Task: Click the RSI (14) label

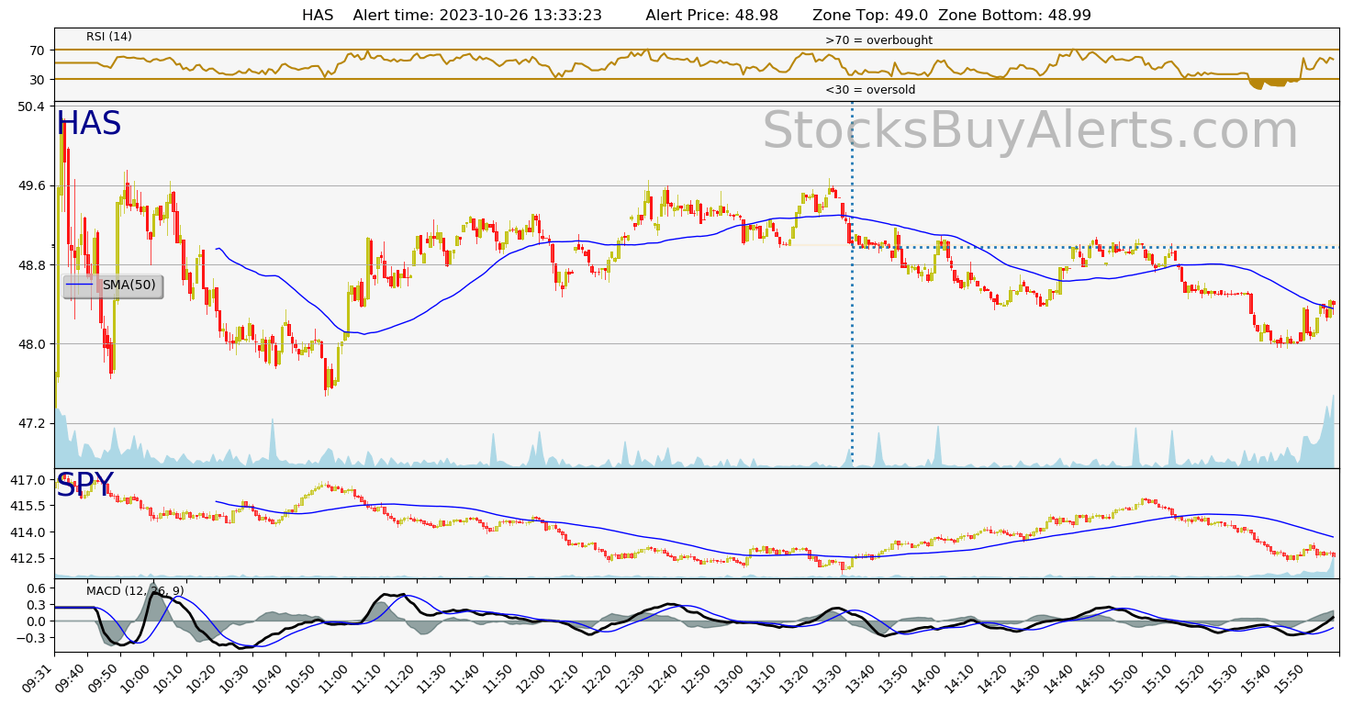Action: [x=109, y=37]
